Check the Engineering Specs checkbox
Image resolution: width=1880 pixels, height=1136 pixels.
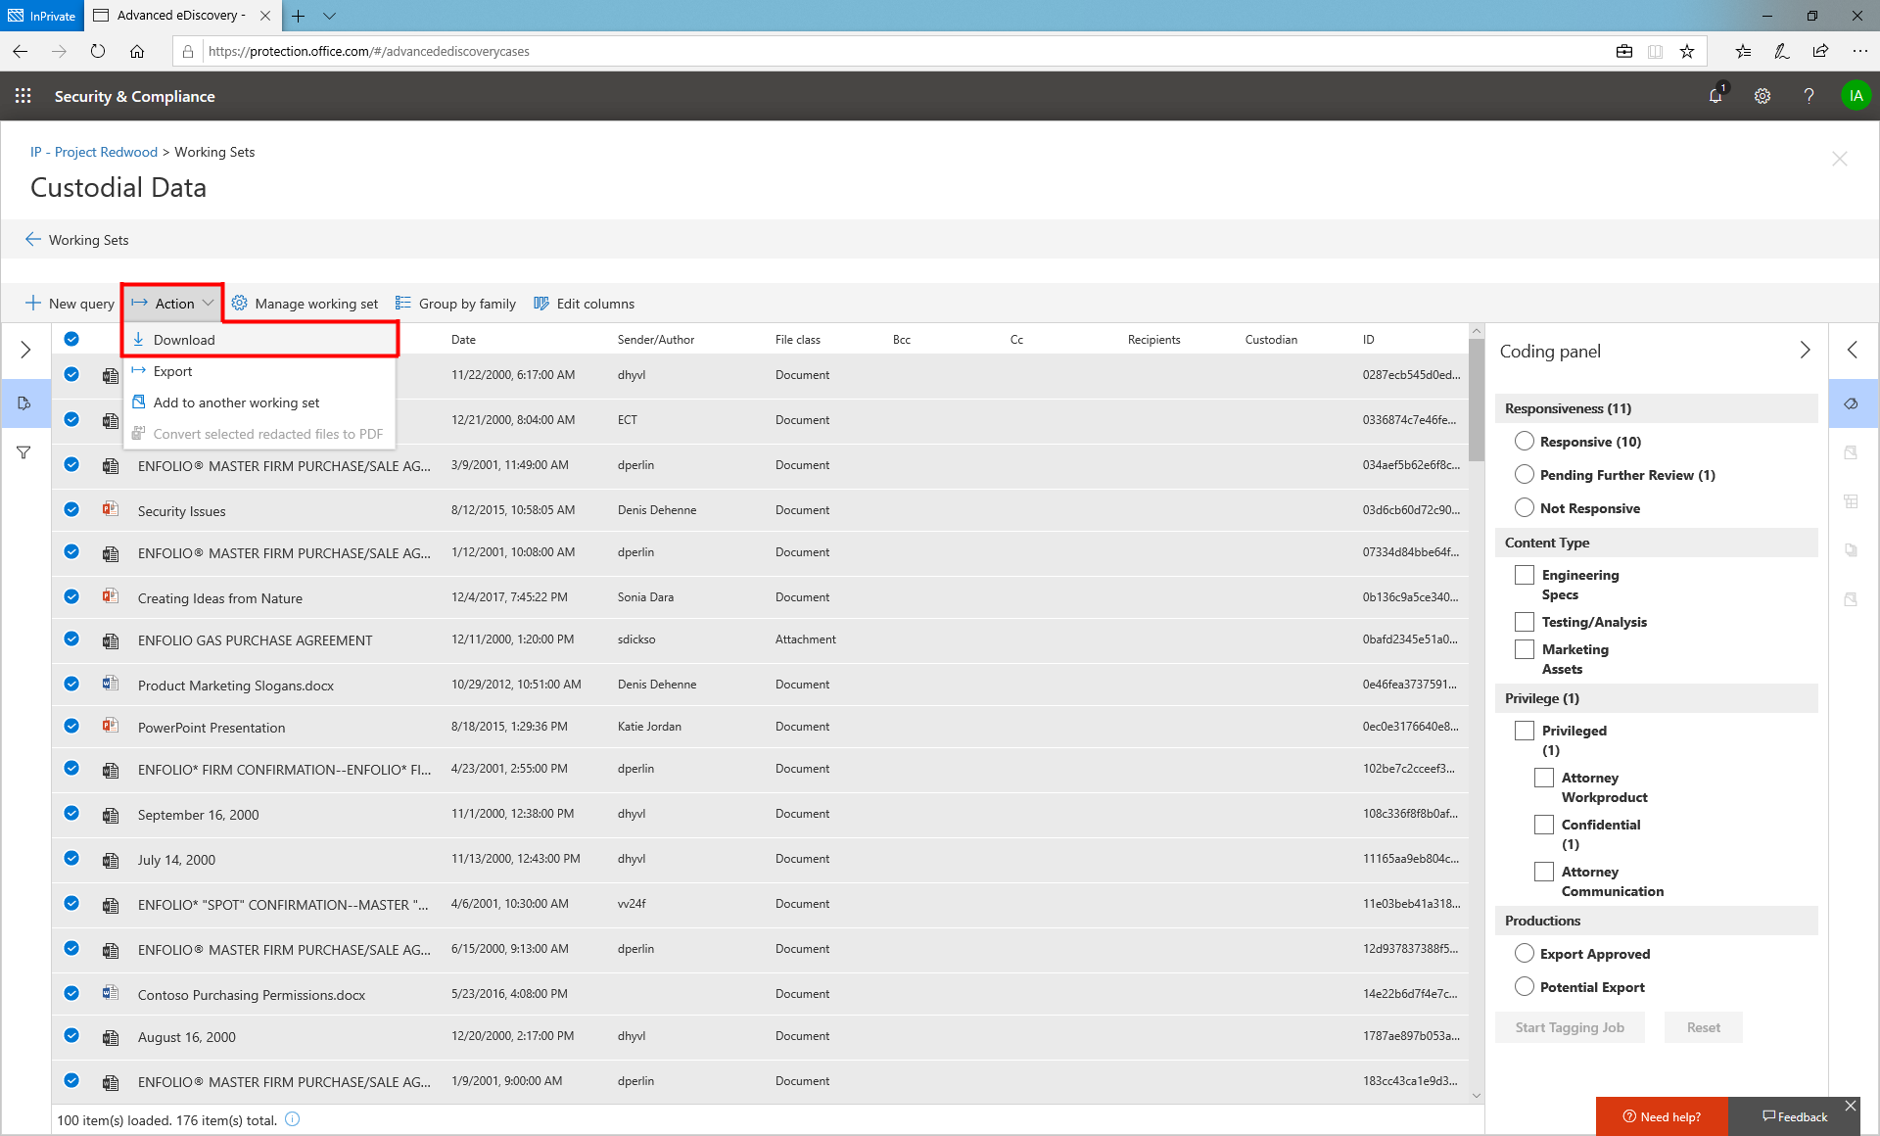point(1525,575)
